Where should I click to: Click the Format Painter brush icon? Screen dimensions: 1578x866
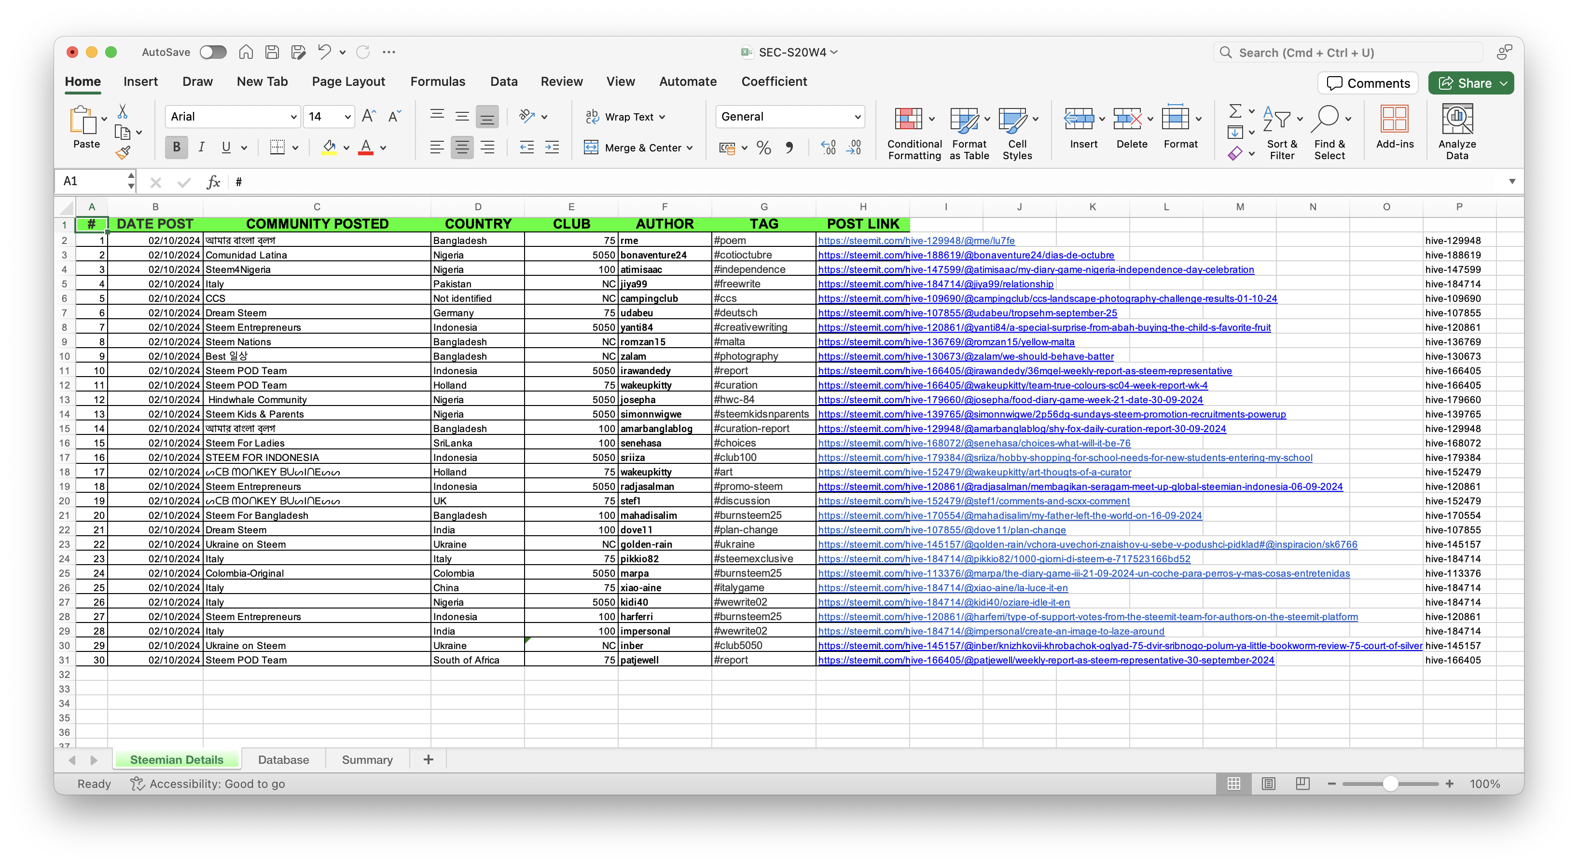(x=123, y=152)
